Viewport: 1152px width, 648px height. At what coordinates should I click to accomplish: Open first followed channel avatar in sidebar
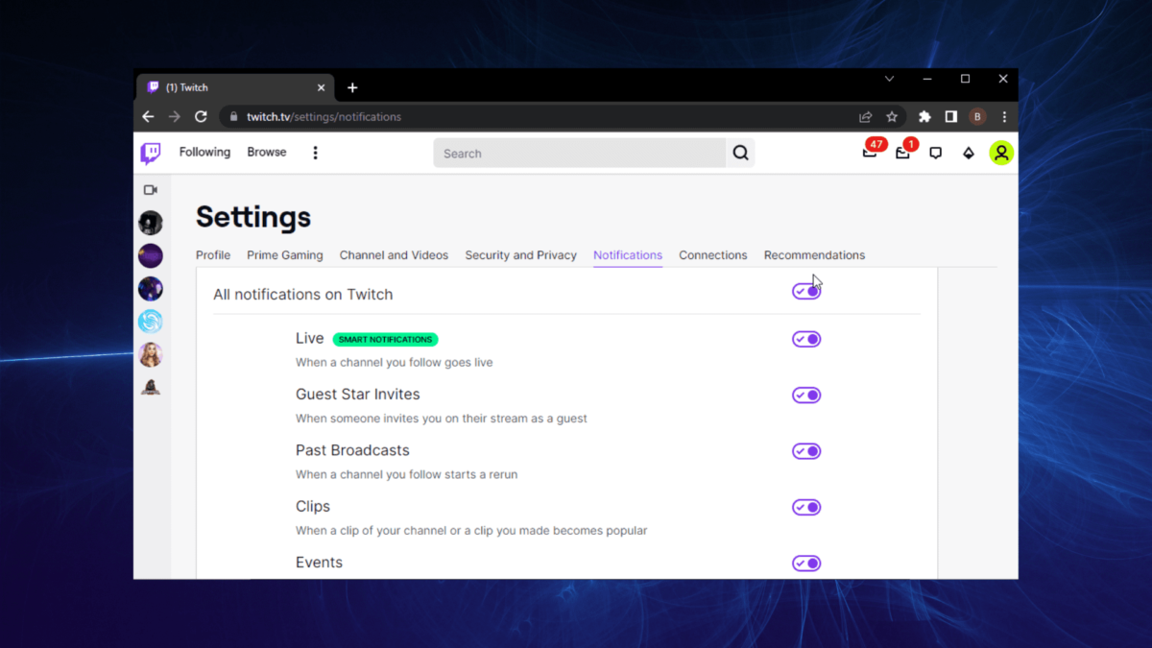pos(151,223)
